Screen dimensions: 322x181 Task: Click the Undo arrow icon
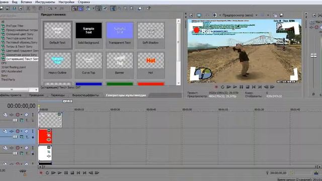[50, 9]
